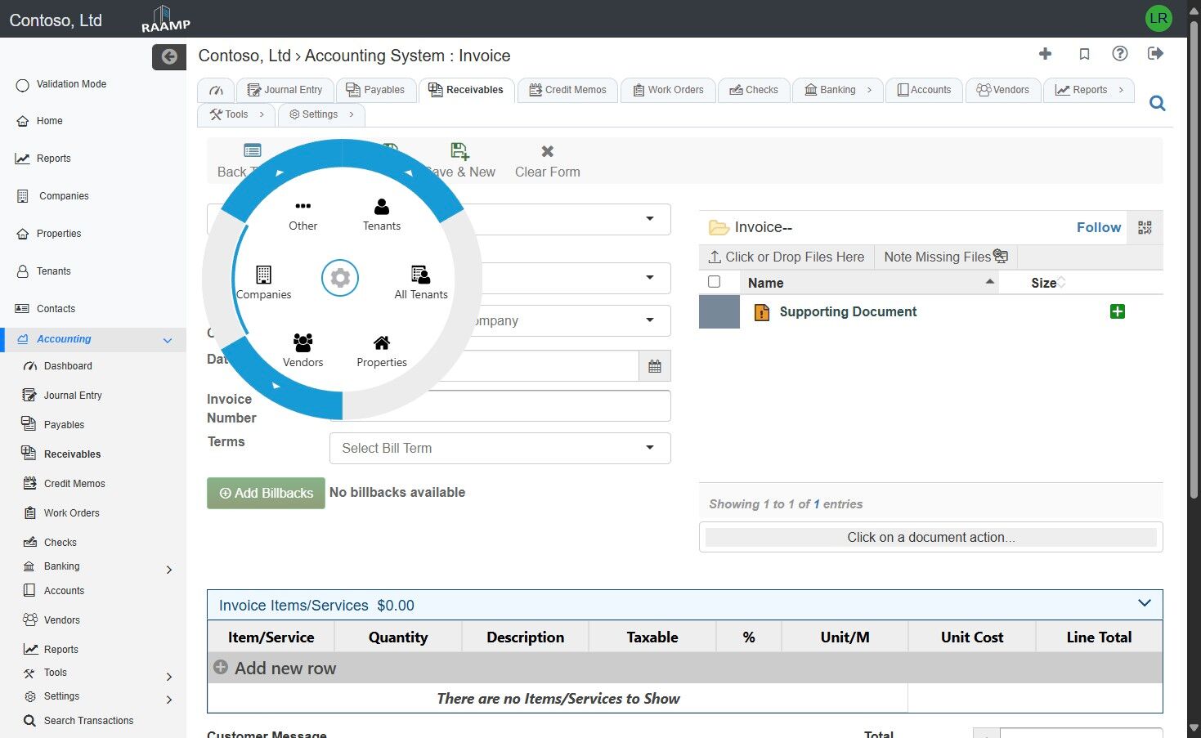Click the Receivables tab
The height and width of the screenshot is (738, 1201).
pos(466,90)
